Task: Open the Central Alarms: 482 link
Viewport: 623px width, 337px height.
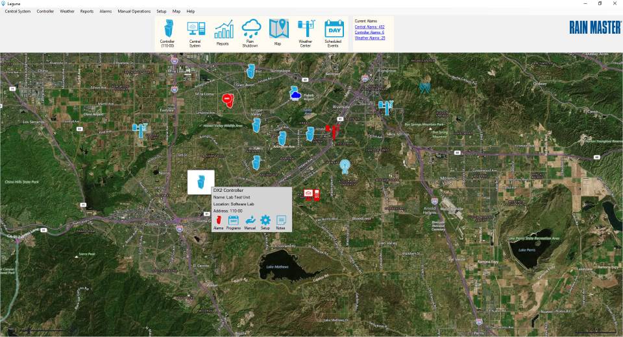Action: pyautogui.click(x=369, y=27)
